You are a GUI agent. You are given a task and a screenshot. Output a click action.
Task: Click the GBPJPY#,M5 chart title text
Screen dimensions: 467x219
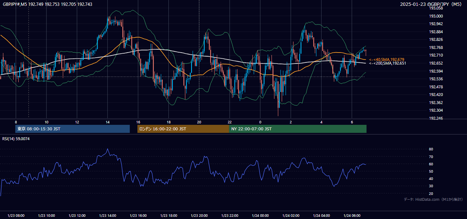click(48, 4)
